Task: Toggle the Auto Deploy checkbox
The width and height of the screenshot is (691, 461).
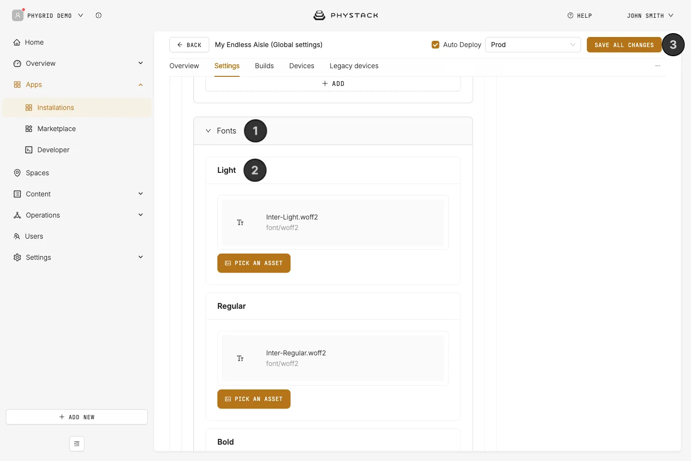Action: pyautogui.click(x=436, y=45)
